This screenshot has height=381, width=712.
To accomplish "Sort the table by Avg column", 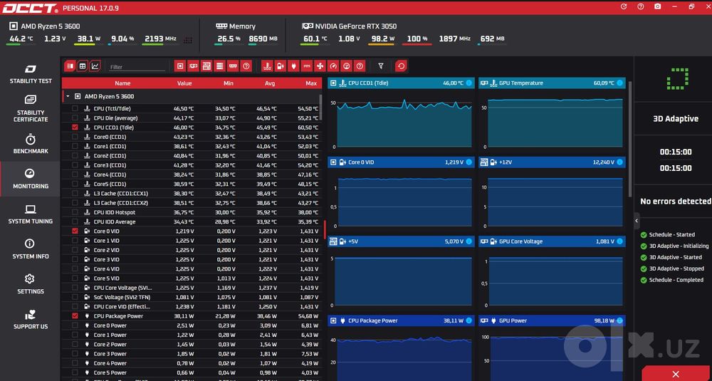I will (x=270, y=83).
